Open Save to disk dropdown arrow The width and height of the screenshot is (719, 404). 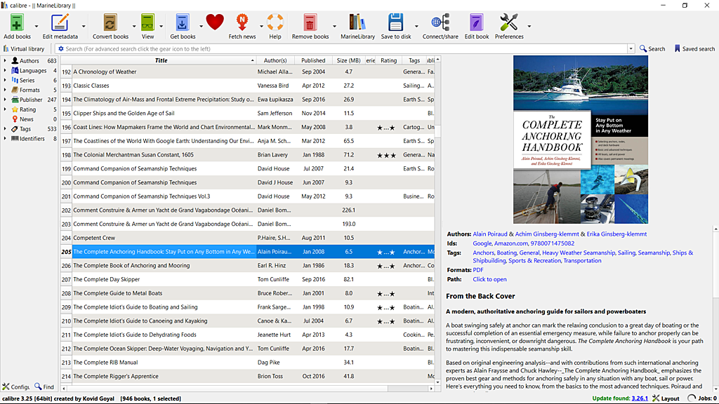point(416,26)
